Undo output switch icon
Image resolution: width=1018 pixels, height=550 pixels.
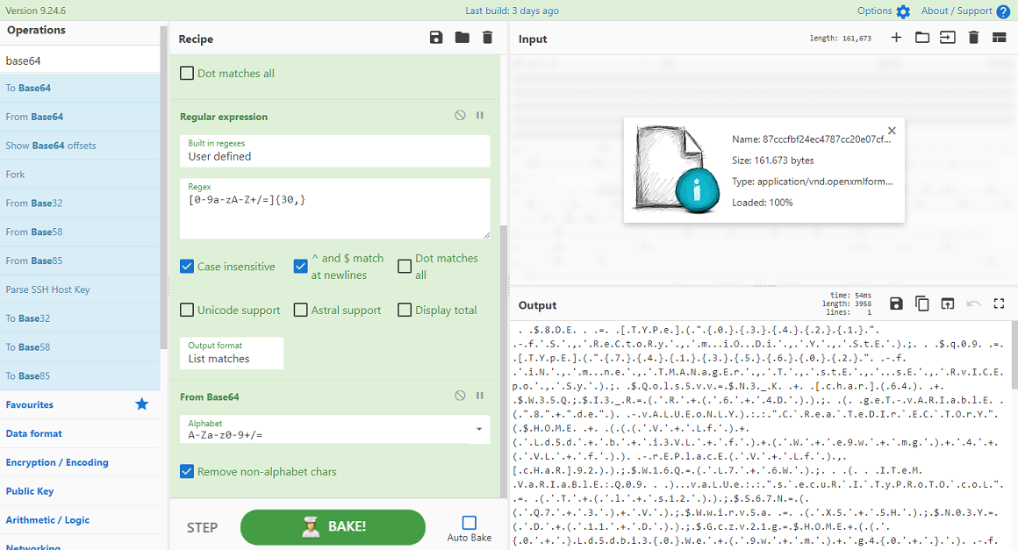coord(973,304)
